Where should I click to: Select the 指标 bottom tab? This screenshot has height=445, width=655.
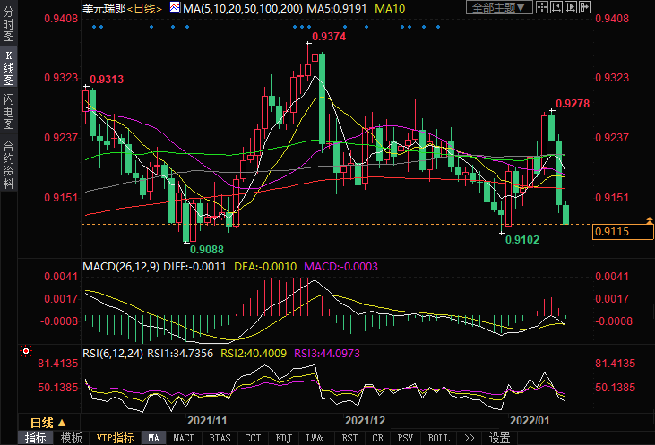[36, 438]
